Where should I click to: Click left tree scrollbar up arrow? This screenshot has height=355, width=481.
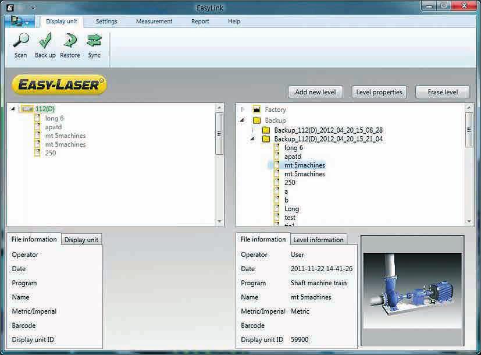click(x=219, y=108)
